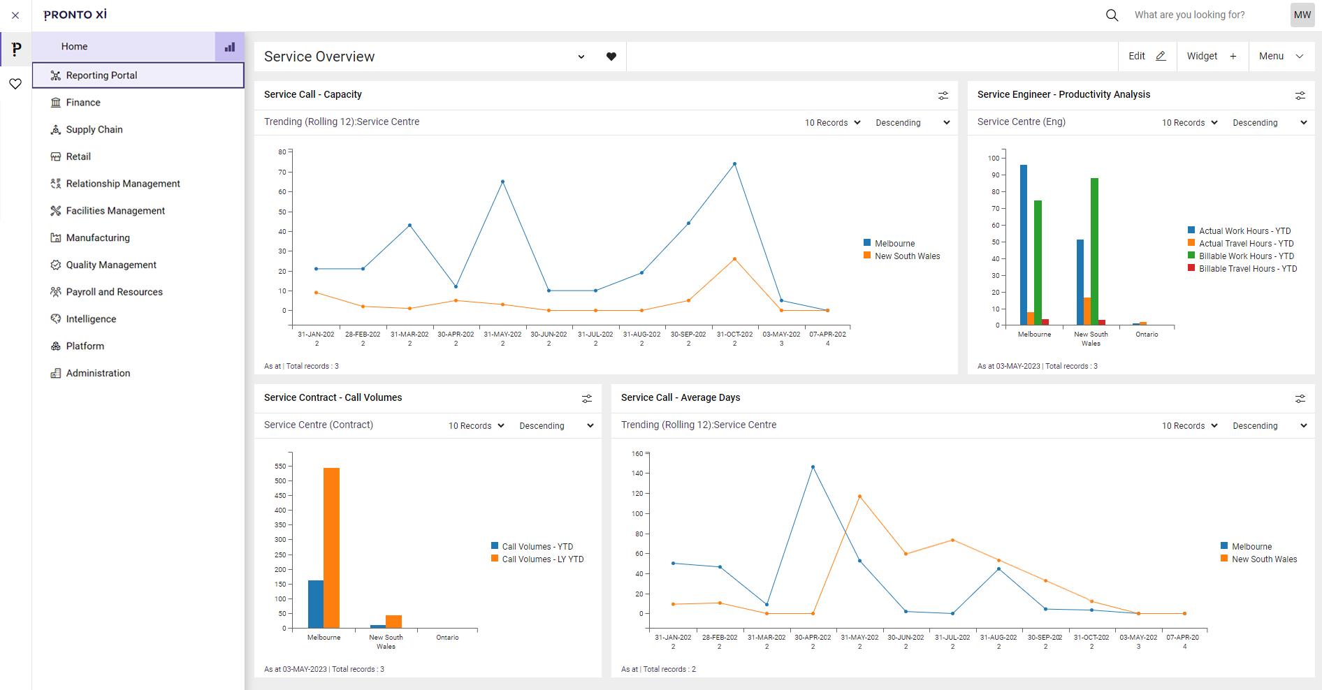
Task: Open Payroll and Resources menu item
Action: click(x=138, y=292)
